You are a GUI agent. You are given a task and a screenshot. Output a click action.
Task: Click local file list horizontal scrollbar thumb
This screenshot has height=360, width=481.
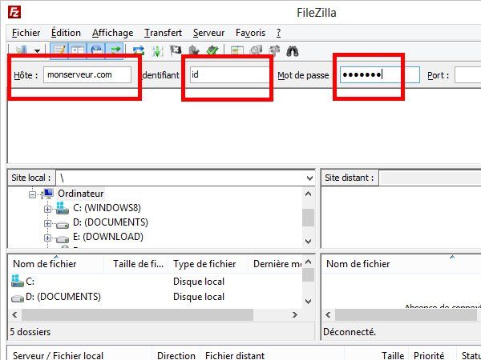tap(137, 314)
